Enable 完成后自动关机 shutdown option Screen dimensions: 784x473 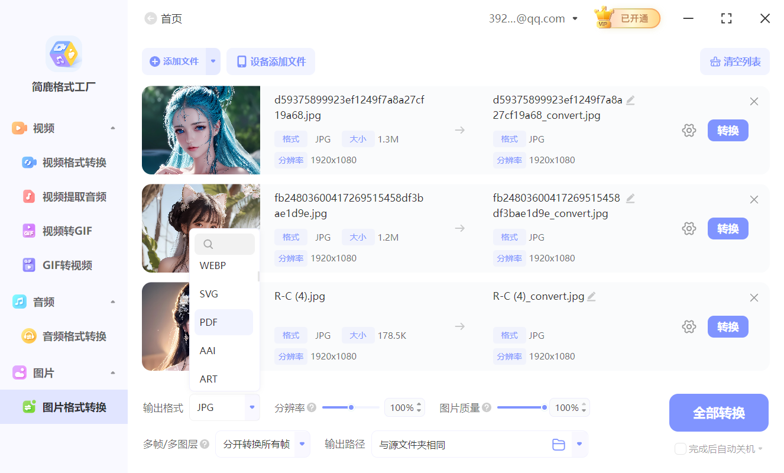point(681,449)
